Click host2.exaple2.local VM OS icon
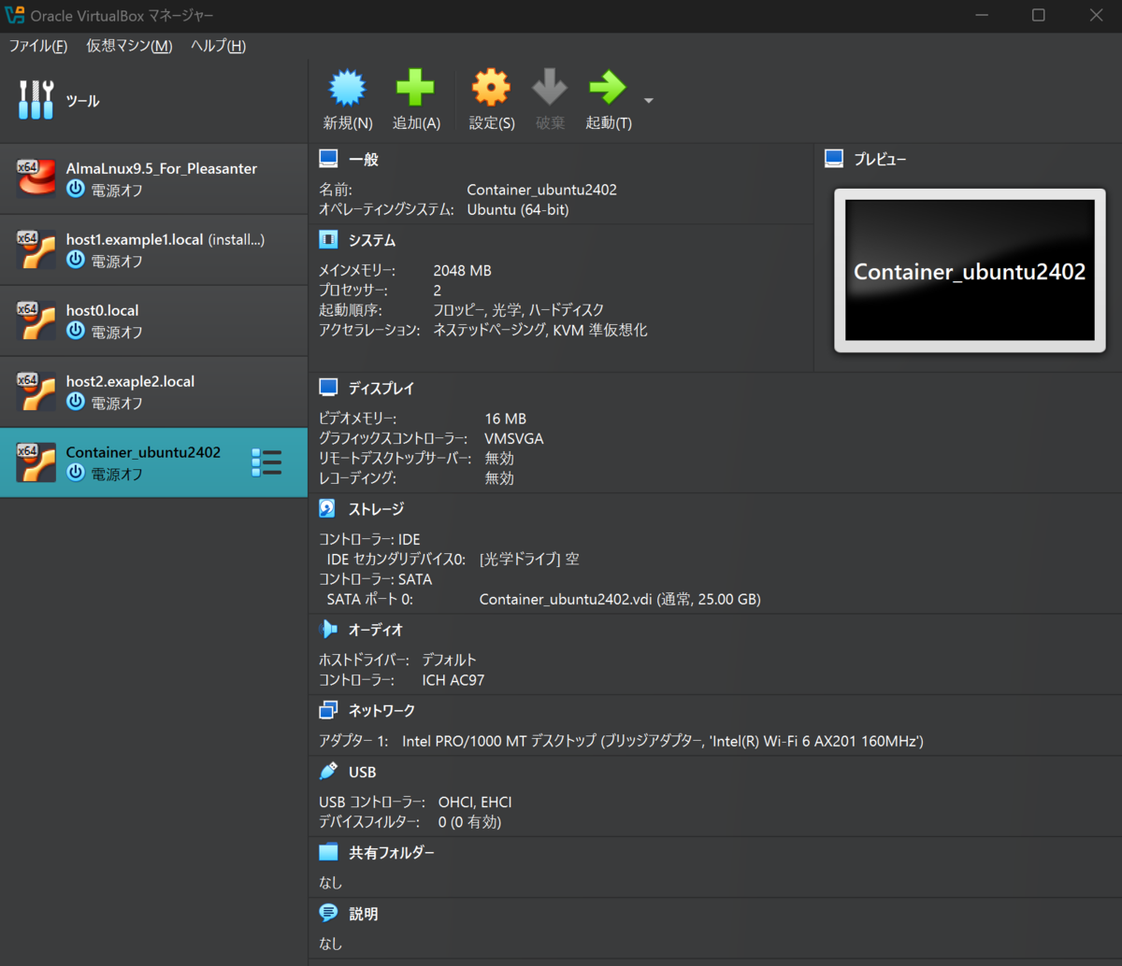The width and height of the screenshot is (1122, 966). 36,391
